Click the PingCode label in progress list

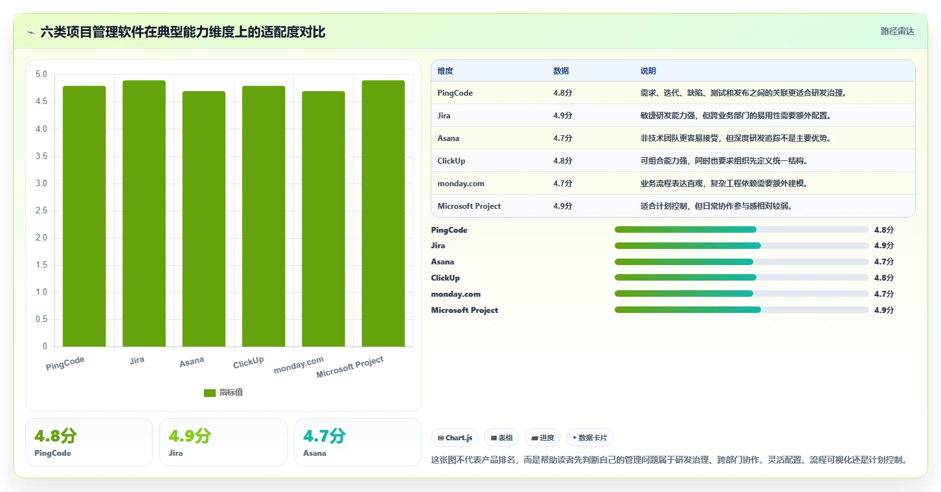[449, 230]
